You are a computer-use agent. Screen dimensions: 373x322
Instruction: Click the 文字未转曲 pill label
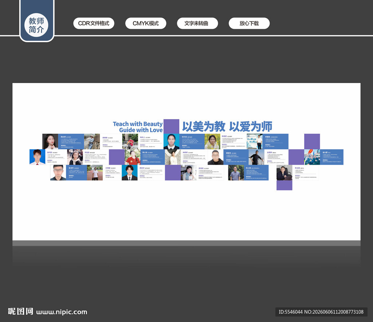click(197, 23)
